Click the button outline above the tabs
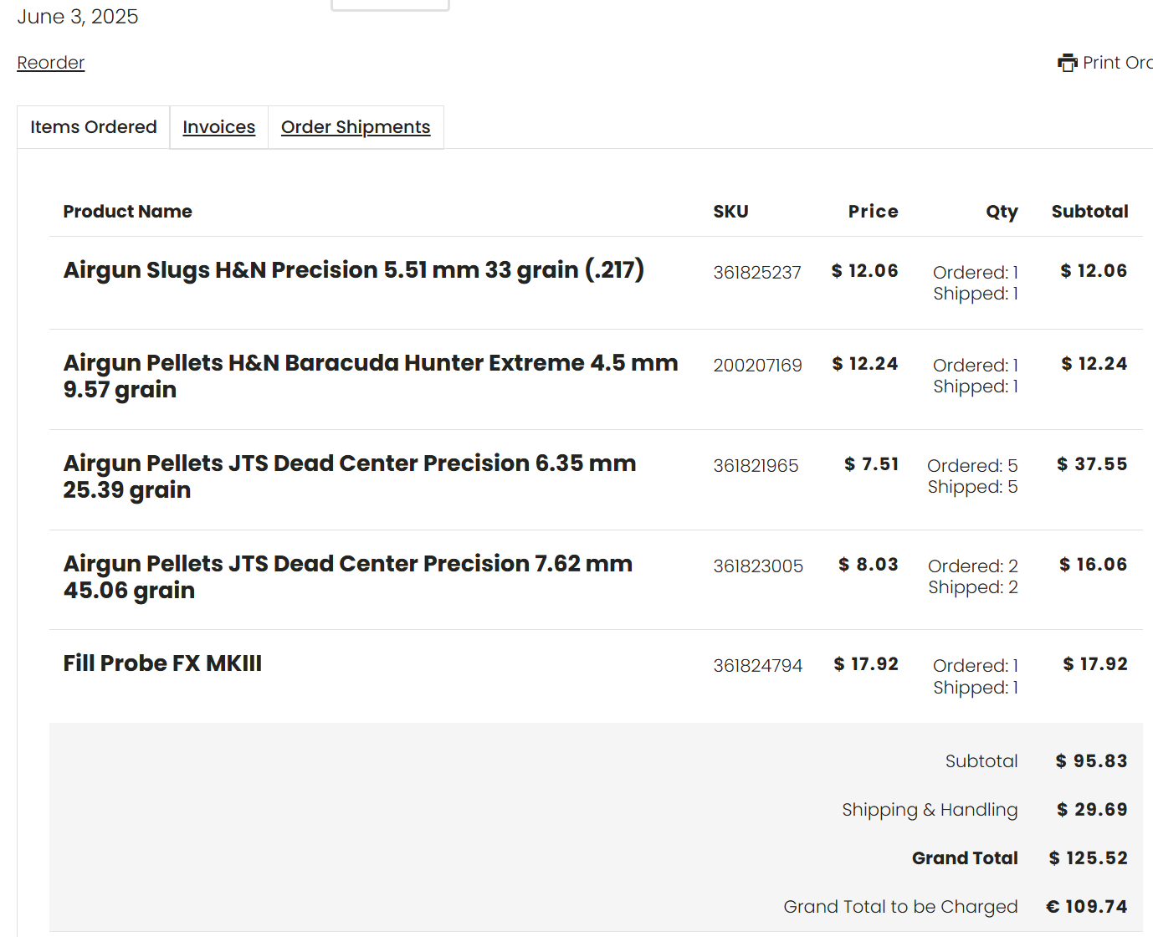Image resolution: width=1153 pixels, height=937 pixels. [x=391, y=5]
